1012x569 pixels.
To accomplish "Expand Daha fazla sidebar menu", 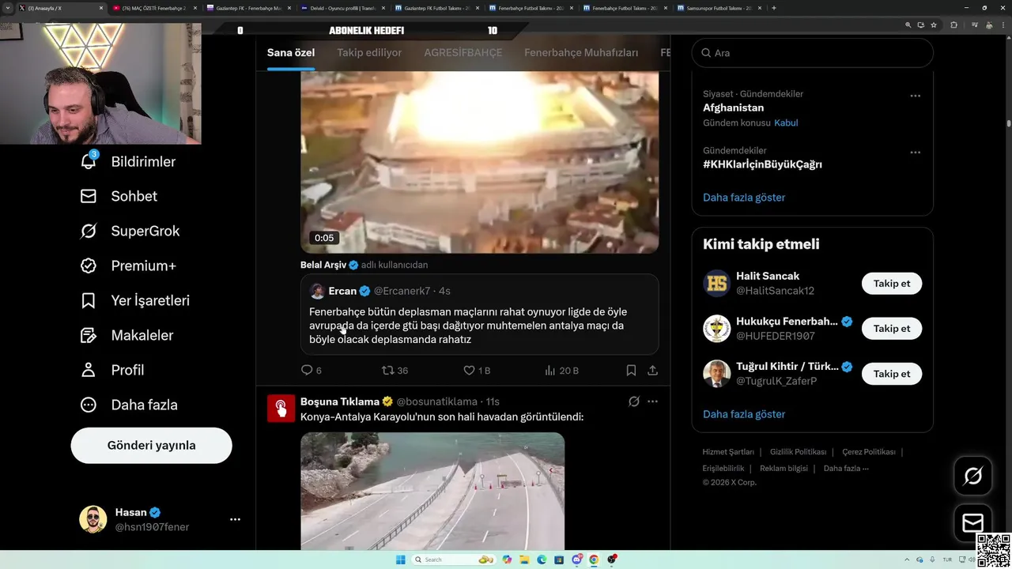I will (x=129, y=405).
